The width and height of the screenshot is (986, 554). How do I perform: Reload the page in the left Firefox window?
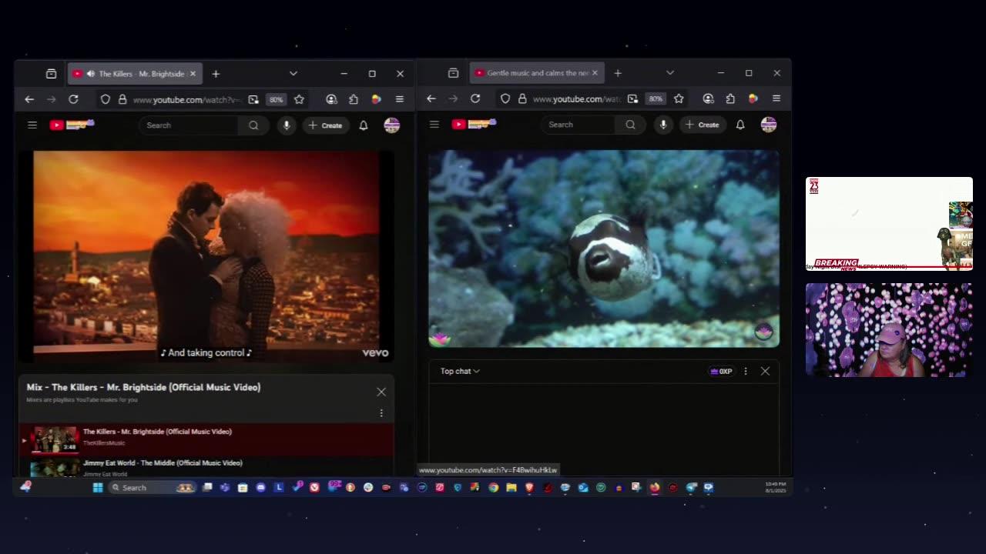click(x=73, y=99)
